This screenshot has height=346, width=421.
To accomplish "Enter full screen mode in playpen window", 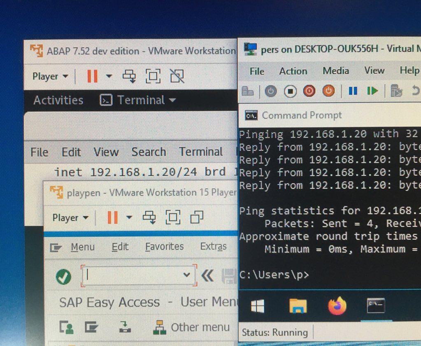I will [173, 217].
